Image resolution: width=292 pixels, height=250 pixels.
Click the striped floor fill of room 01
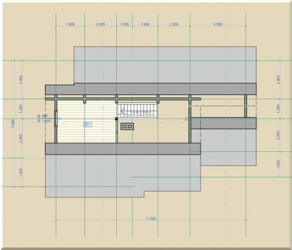click(86, 122)
